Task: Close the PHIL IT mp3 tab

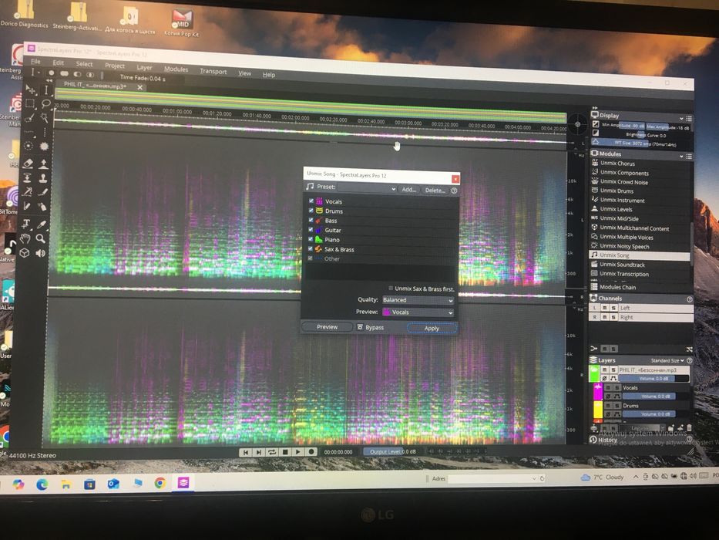Action: [x=139, y=87]
